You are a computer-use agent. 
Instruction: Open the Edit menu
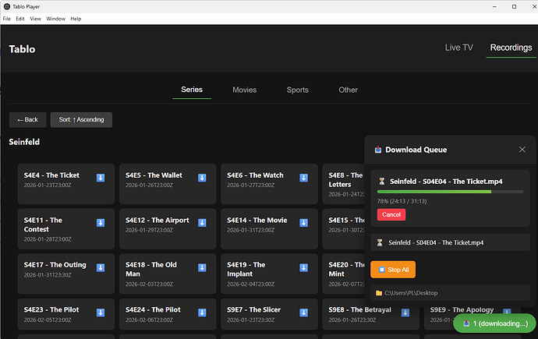coord(20,19)
